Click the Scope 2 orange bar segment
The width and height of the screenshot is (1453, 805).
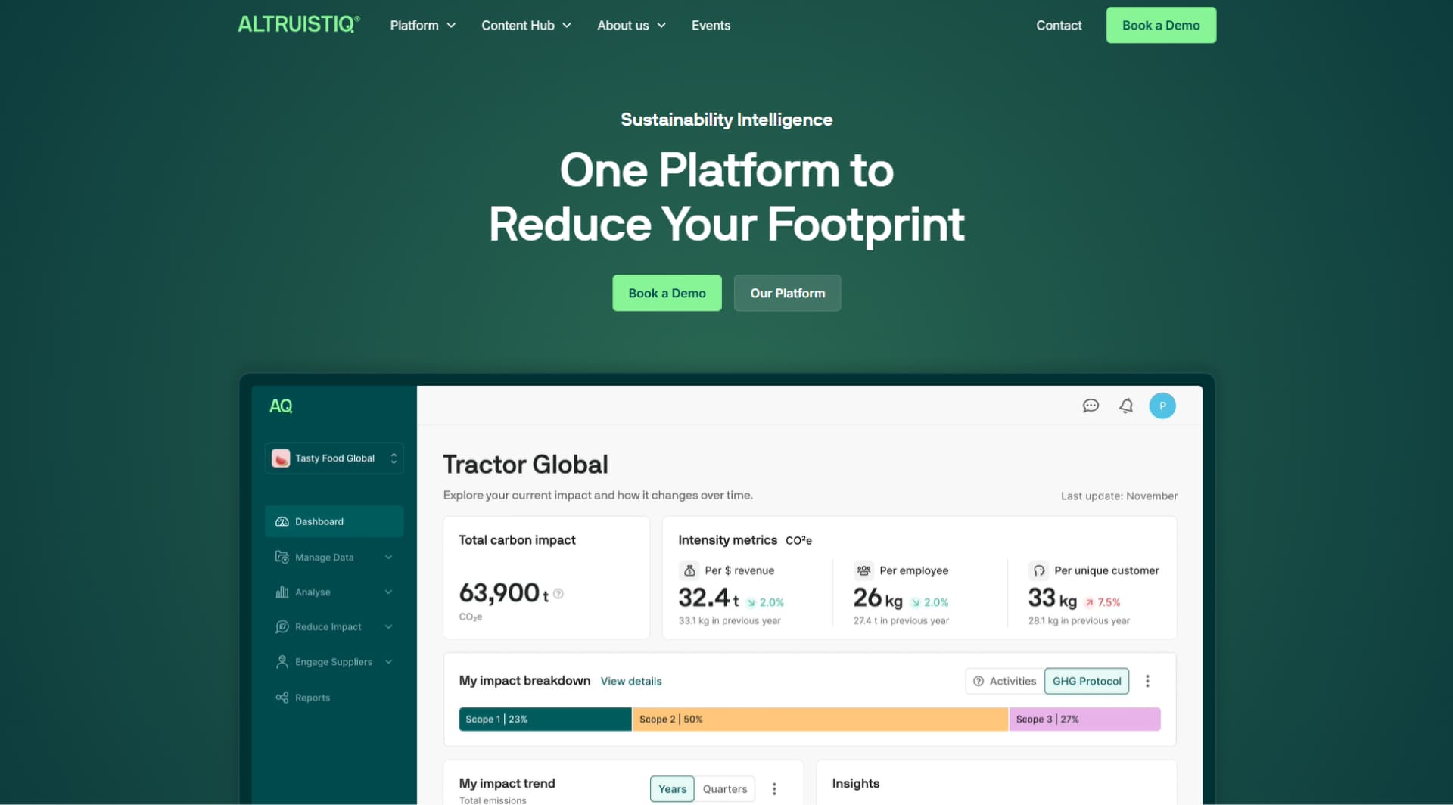coord(820,719)
